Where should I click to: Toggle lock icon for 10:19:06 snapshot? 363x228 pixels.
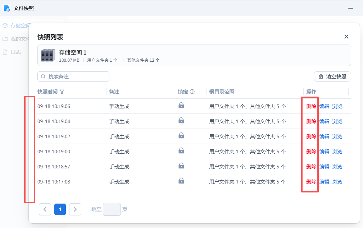click(181, 106)
